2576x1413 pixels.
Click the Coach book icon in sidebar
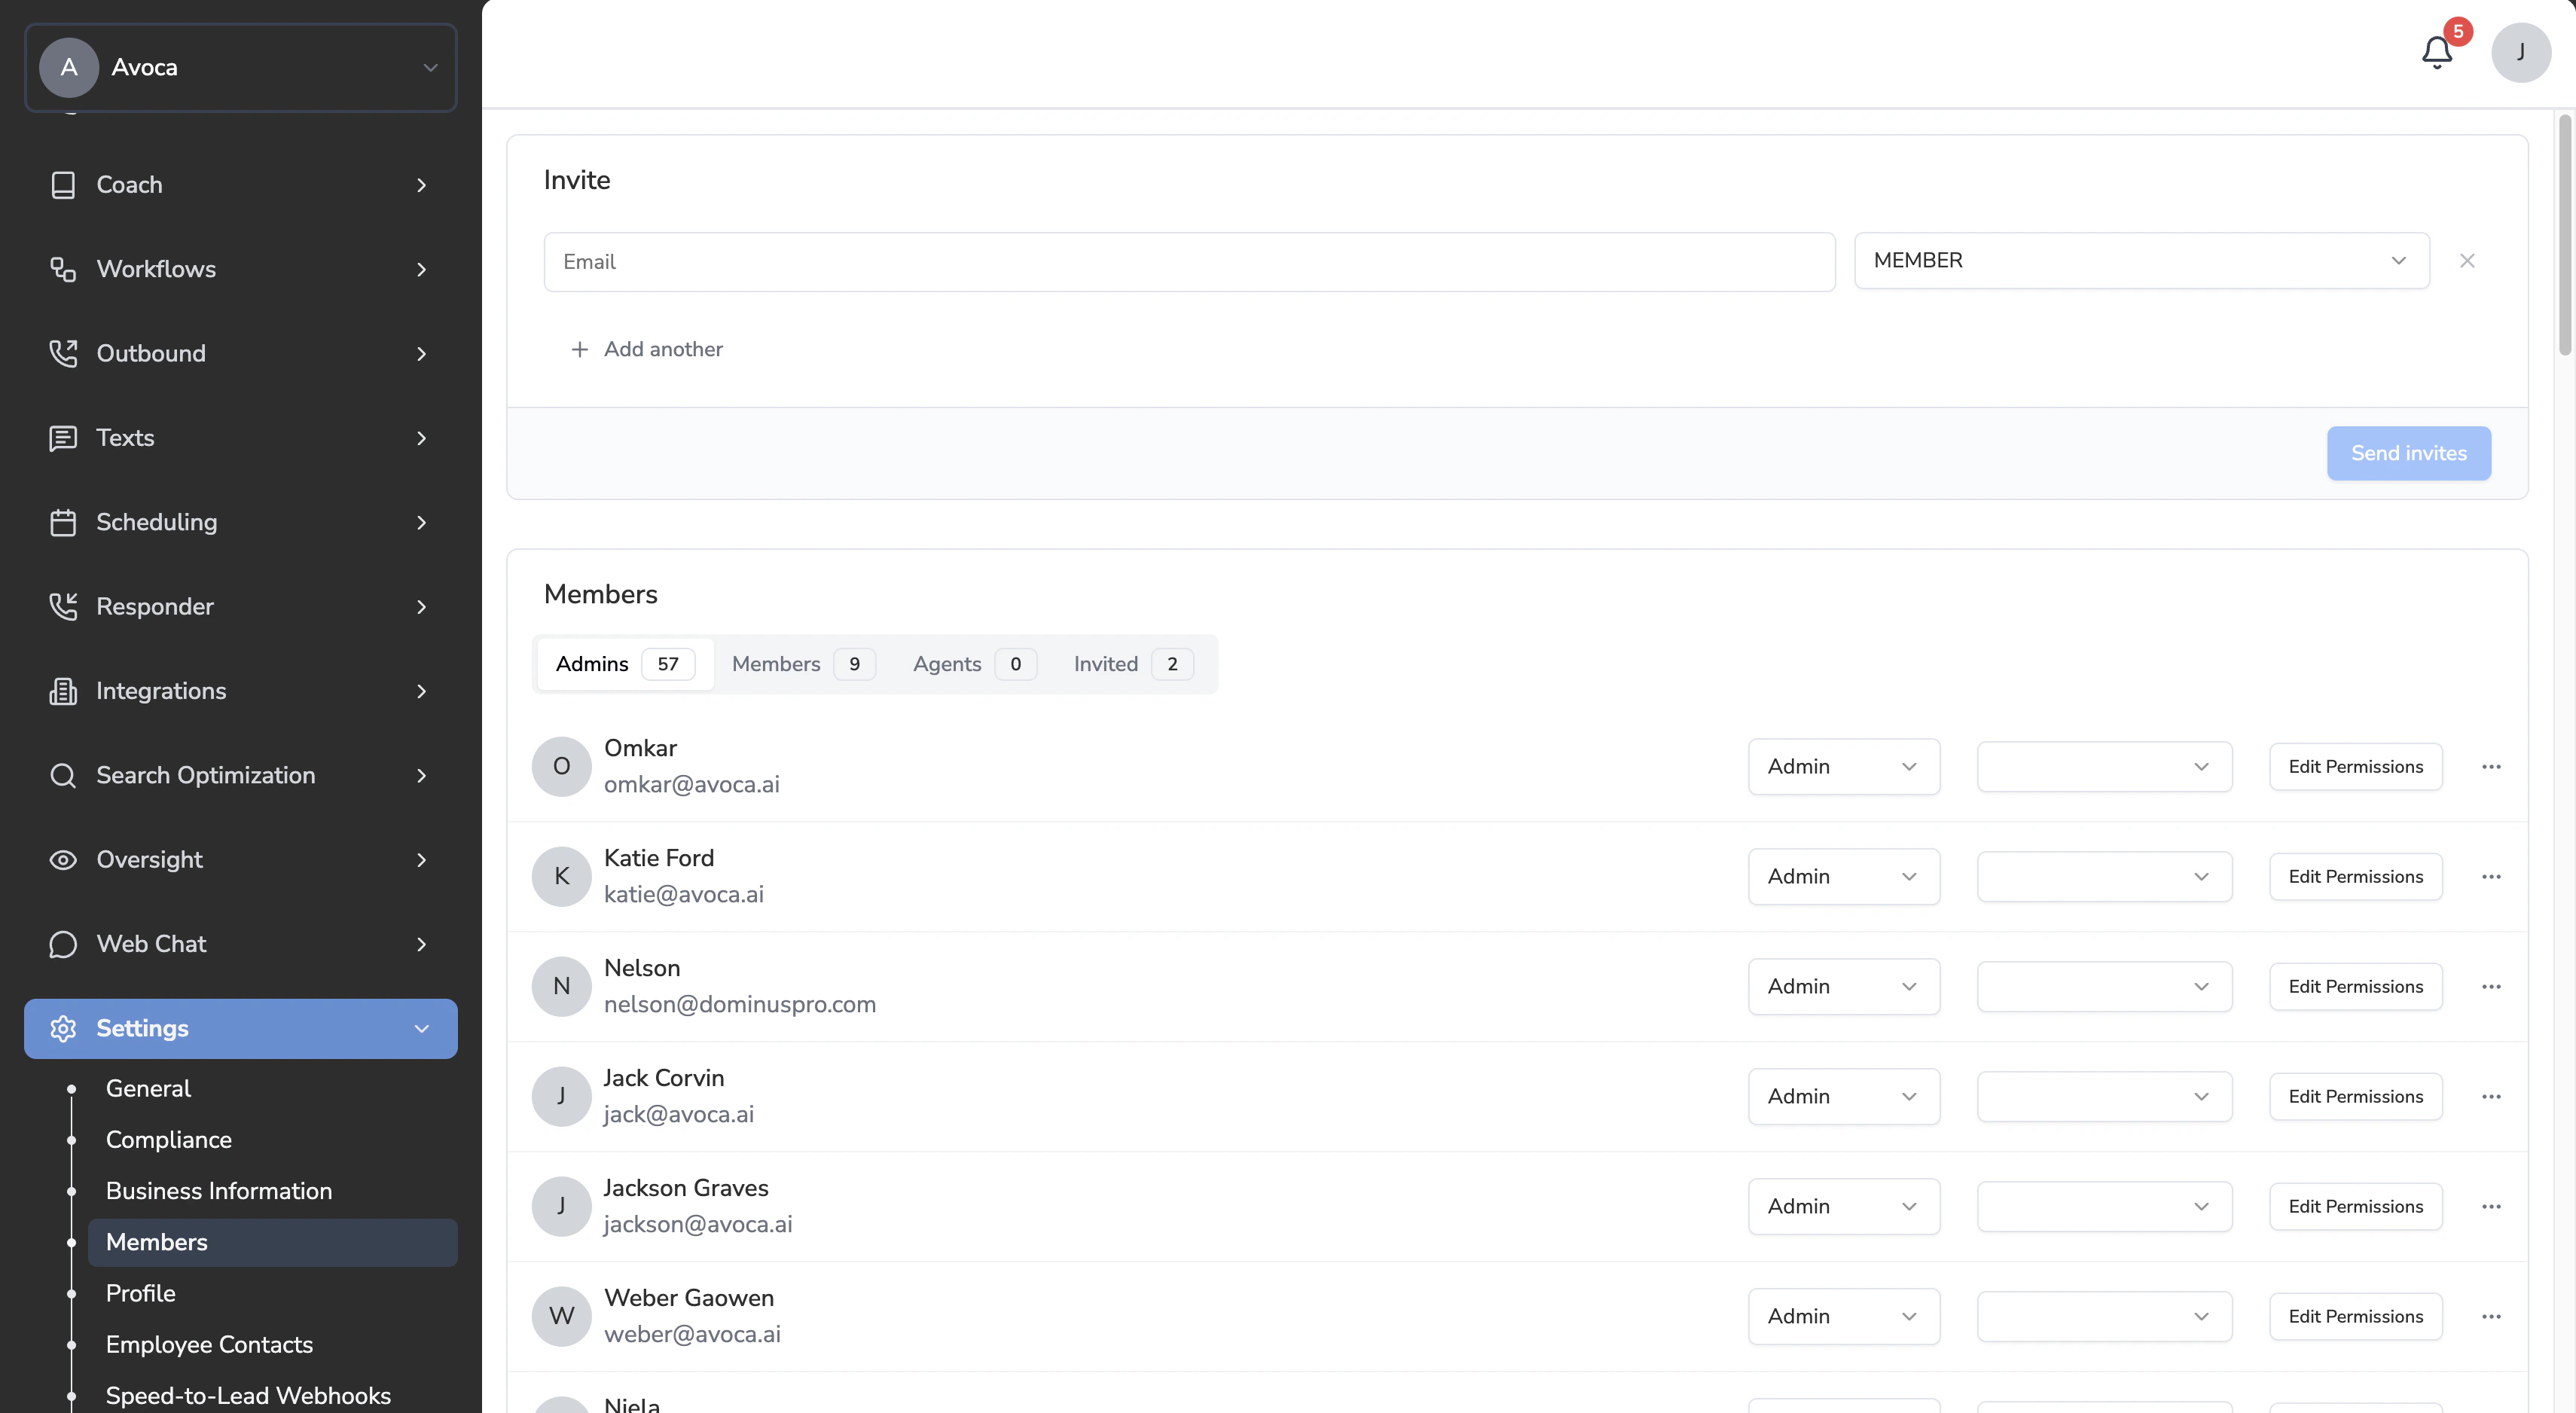[63, 185]
